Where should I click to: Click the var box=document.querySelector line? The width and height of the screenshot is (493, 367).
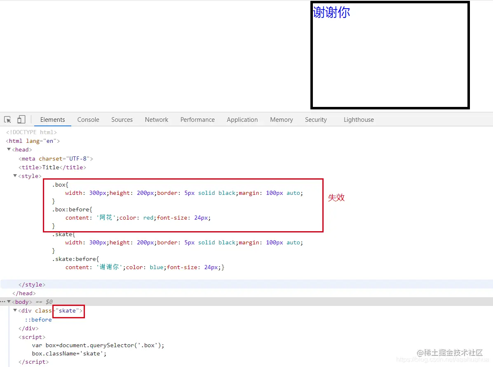(x=98, y=345)
